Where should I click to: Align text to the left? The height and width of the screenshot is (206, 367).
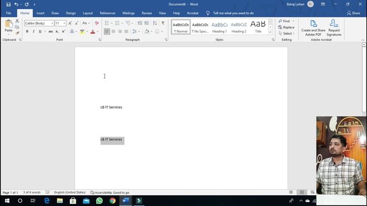(107, 31)
